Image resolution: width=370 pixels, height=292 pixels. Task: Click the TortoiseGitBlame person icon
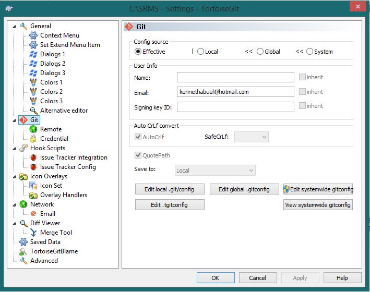23,251
